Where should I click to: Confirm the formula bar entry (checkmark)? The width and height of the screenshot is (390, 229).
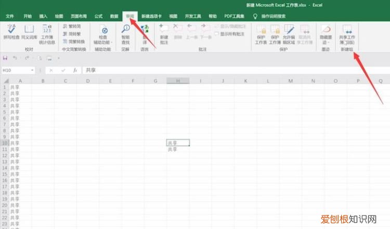(63, 71)
